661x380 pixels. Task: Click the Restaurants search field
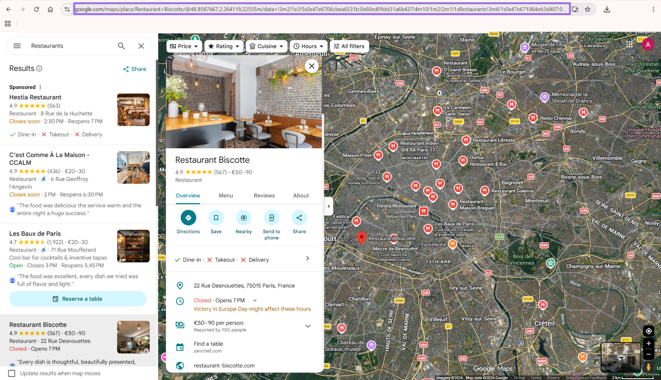[x=71, y=46]
